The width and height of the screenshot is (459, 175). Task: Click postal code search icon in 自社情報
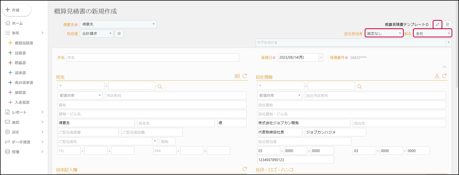pyautogui.click(x=359, y=87)
